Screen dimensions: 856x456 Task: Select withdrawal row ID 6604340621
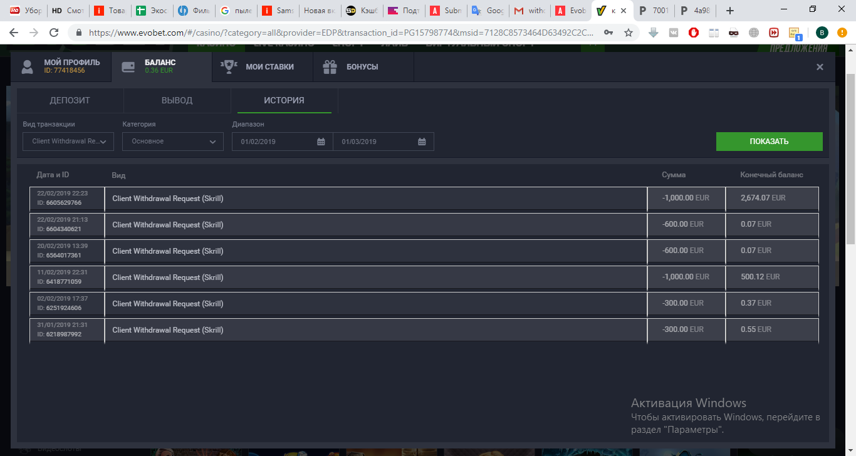(x=424, y=224)
